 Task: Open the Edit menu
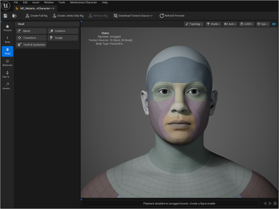25,3
